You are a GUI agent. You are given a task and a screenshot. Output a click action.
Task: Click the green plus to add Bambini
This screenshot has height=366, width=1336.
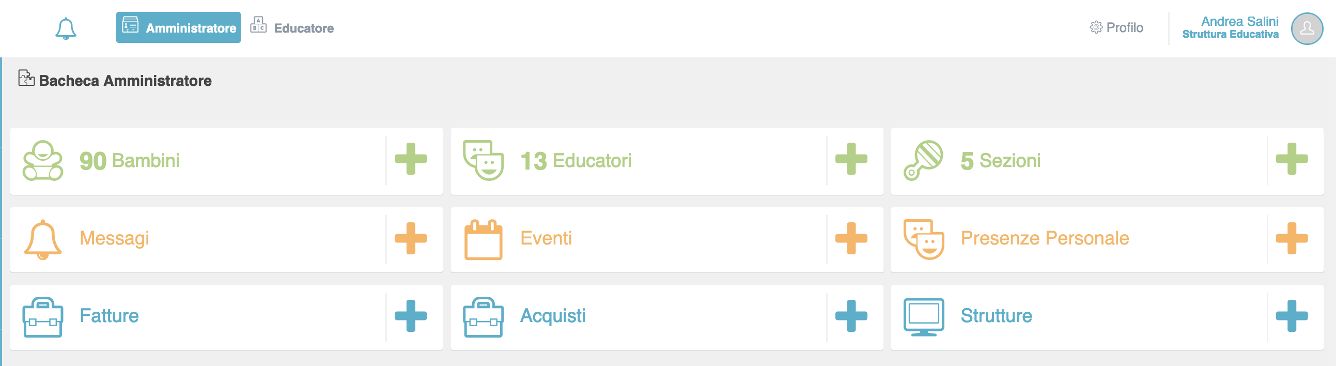411,159
